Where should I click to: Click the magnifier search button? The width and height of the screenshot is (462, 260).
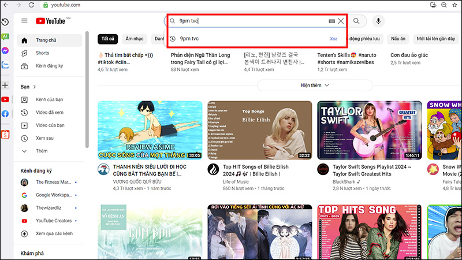[x=357, y=21]
